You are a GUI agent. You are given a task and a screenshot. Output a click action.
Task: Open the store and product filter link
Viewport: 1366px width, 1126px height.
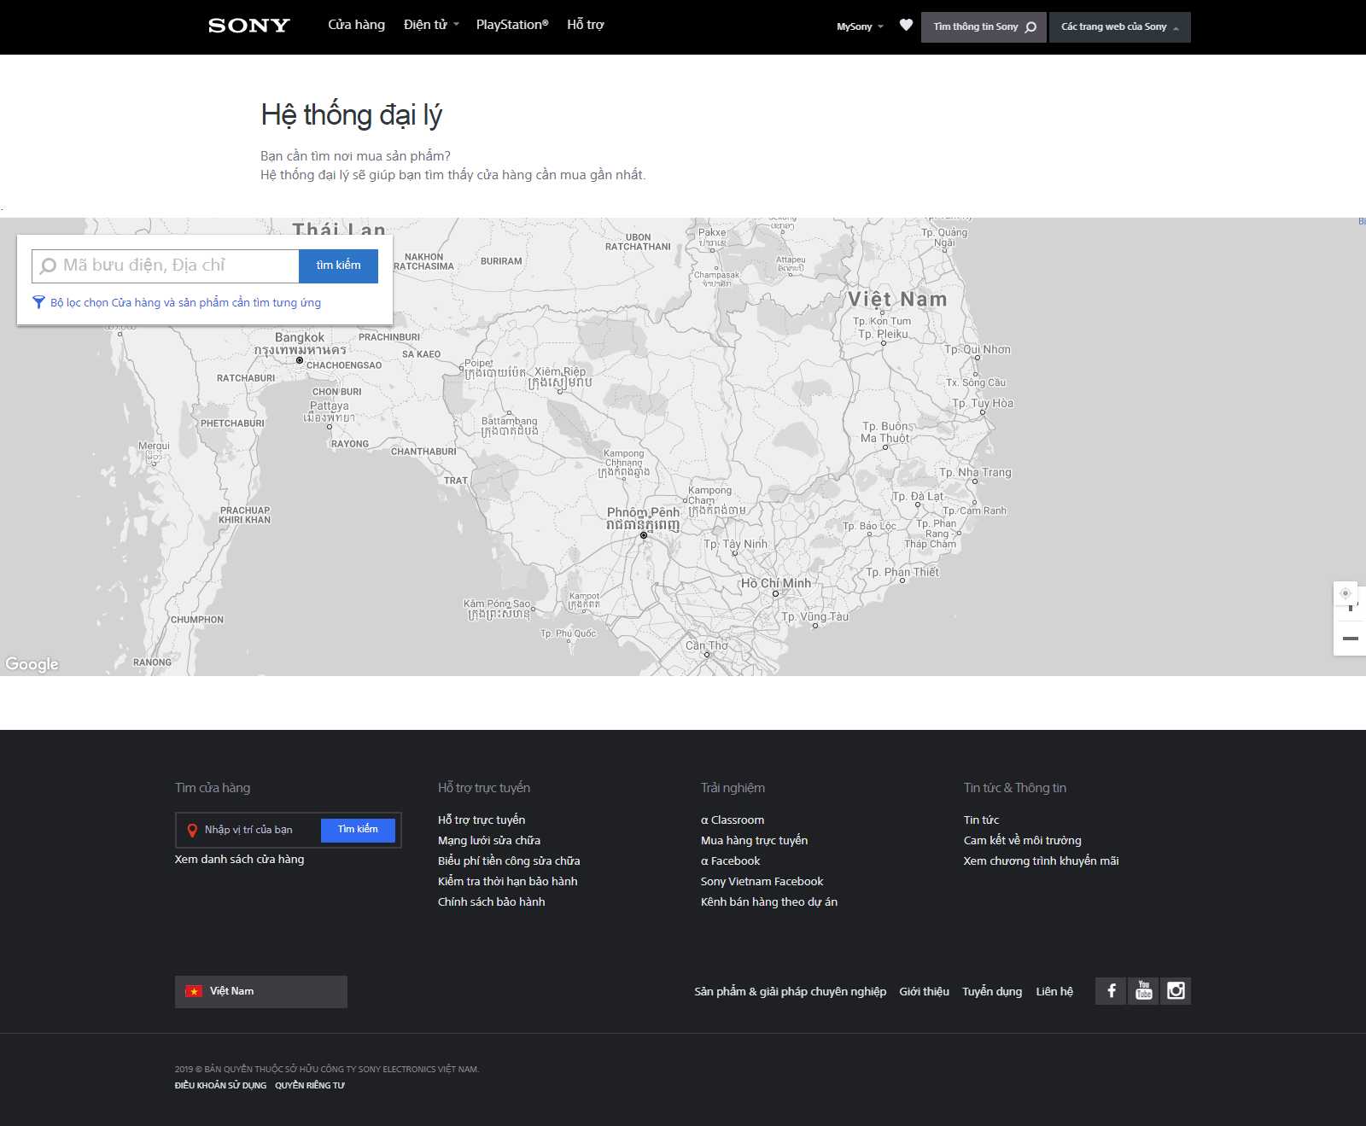(185, 302)
